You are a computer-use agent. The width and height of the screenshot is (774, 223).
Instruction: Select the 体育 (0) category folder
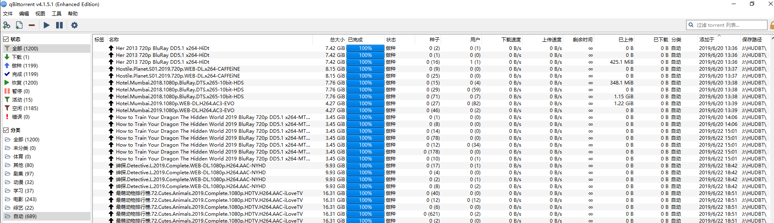tap(47, 157)
